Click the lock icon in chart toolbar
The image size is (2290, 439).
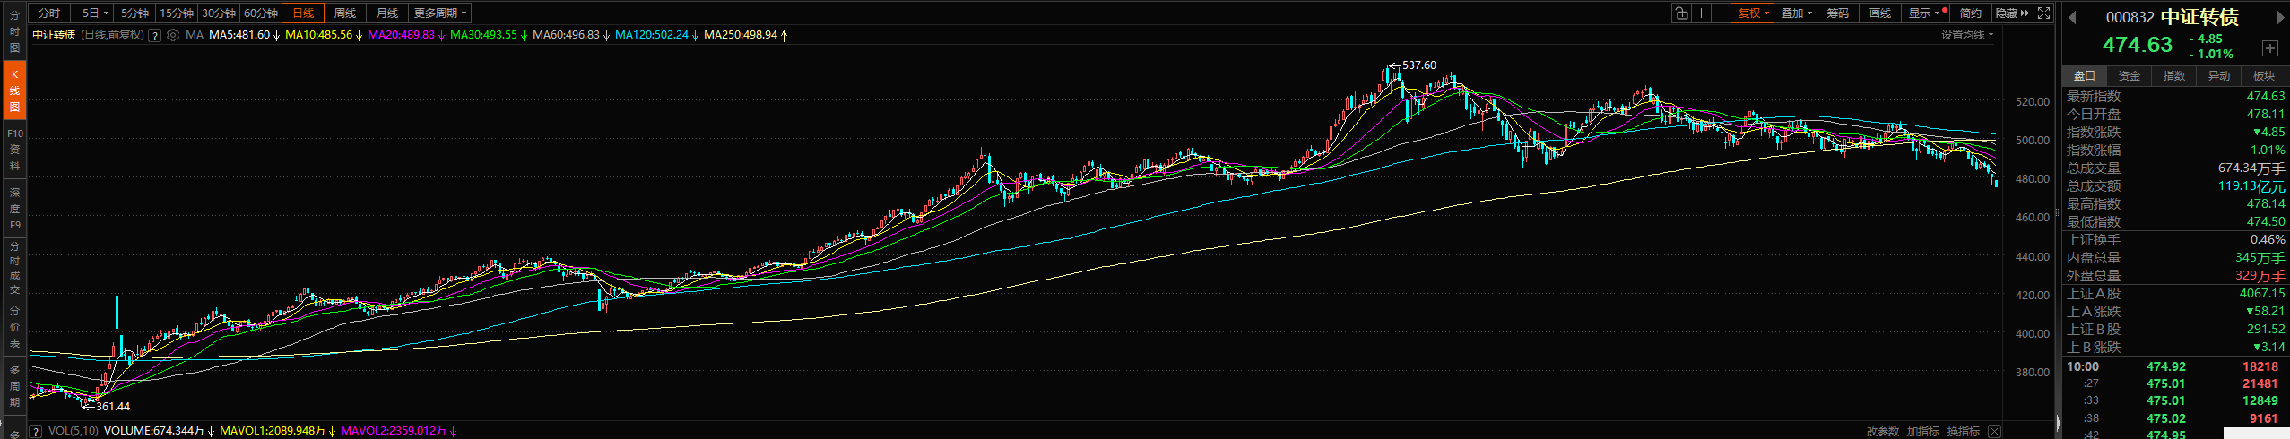point(1681,13)
